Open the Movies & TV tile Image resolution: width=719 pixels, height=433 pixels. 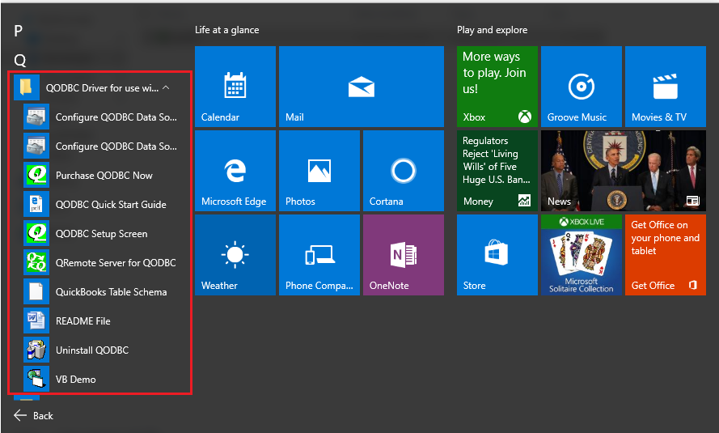666,87
